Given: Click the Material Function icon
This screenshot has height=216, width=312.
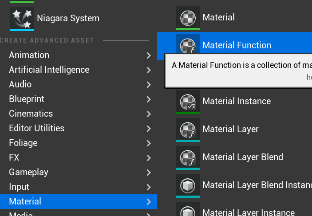Looking at the screenshot, I should [x=188, y=45].
